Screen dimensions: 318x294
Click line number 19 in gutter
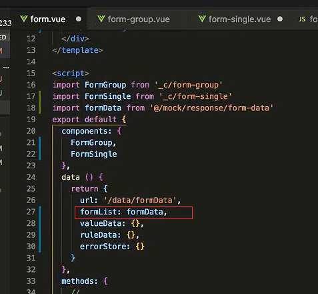(31, 120)
